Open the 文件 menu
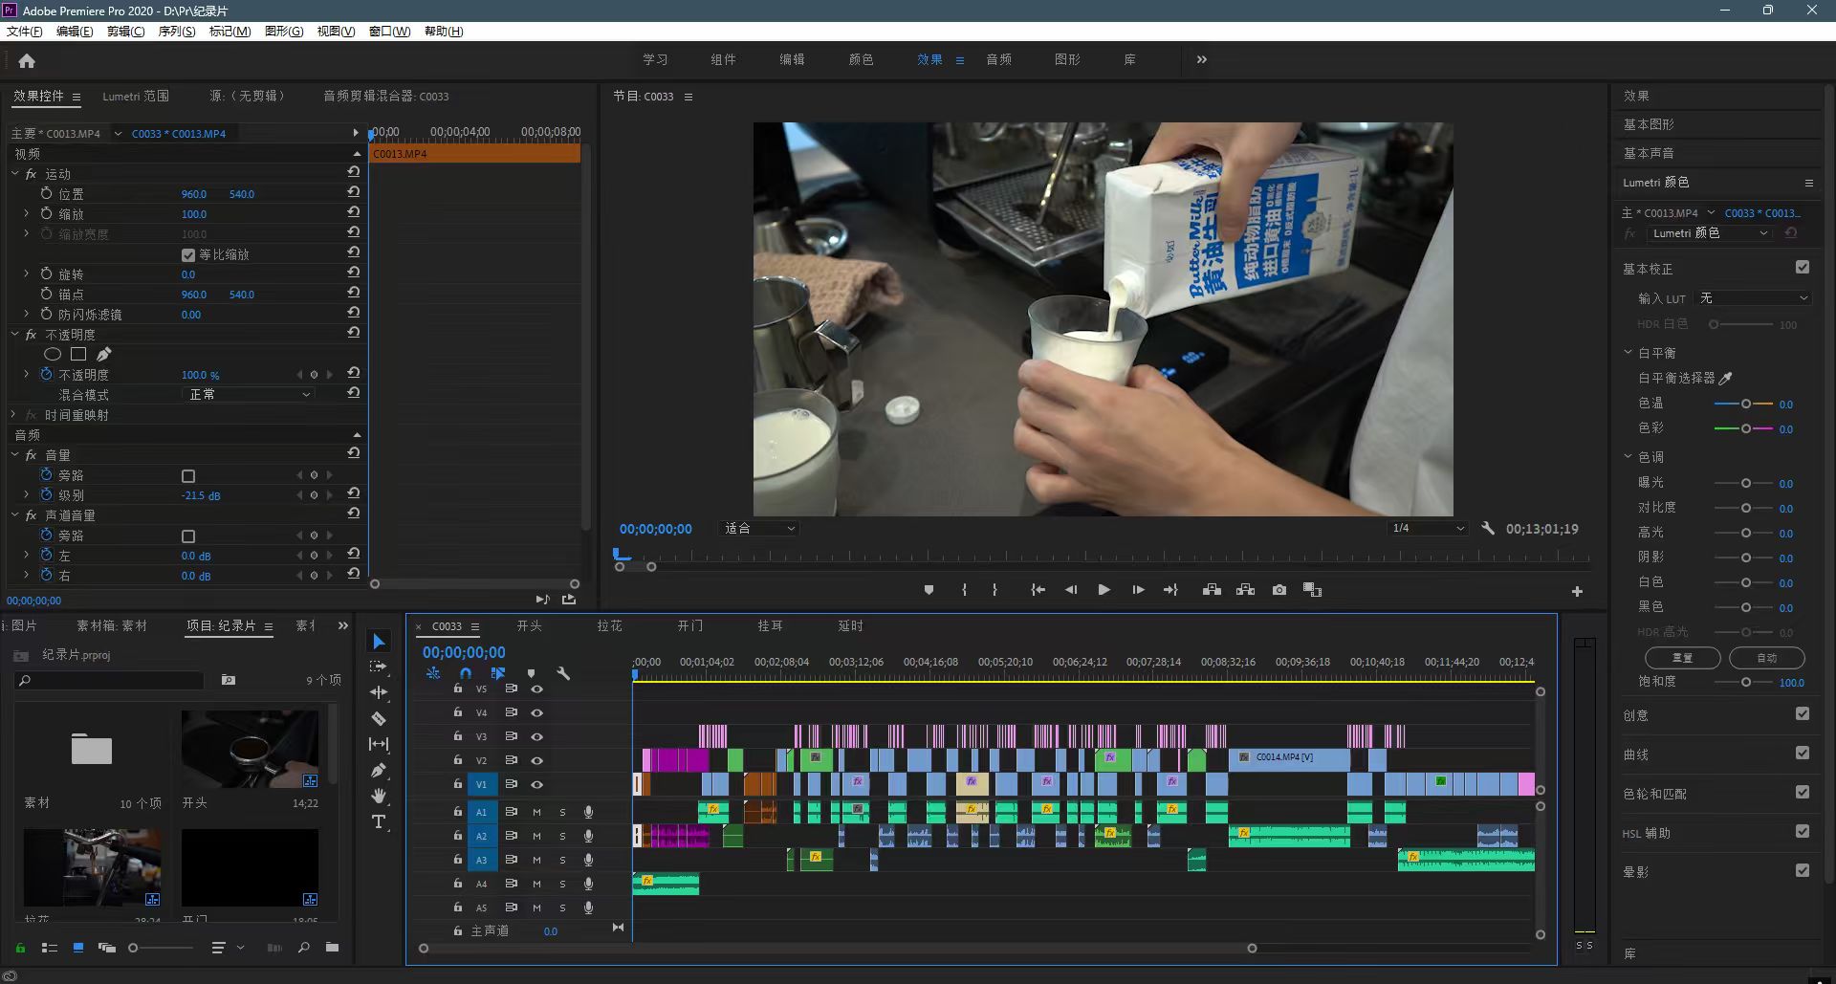The width and height of the screenshot is (1836, 984). tap(25, 32)
